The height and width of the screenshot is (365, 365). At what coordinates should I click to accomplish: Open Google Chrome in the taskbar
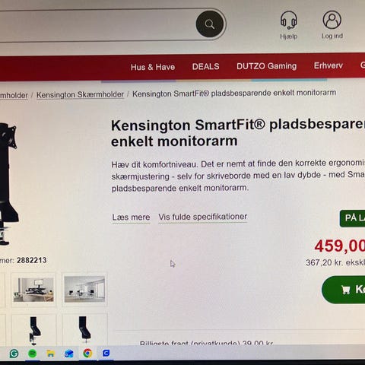pyautogui.click(x=87, y=353)
